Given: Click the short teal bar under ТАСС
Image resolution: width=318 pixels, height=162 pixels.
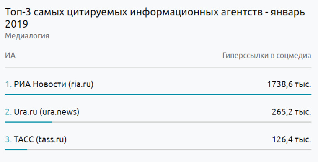Looking at the screenshot, I should 16,149.
